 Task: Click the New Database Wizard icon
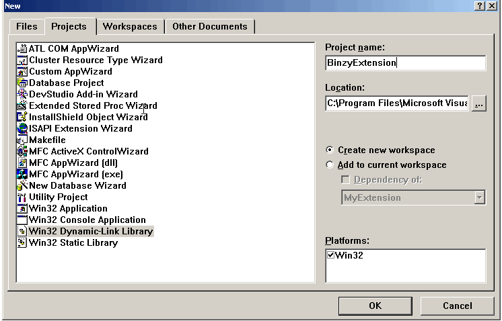(x=22, y=185)
